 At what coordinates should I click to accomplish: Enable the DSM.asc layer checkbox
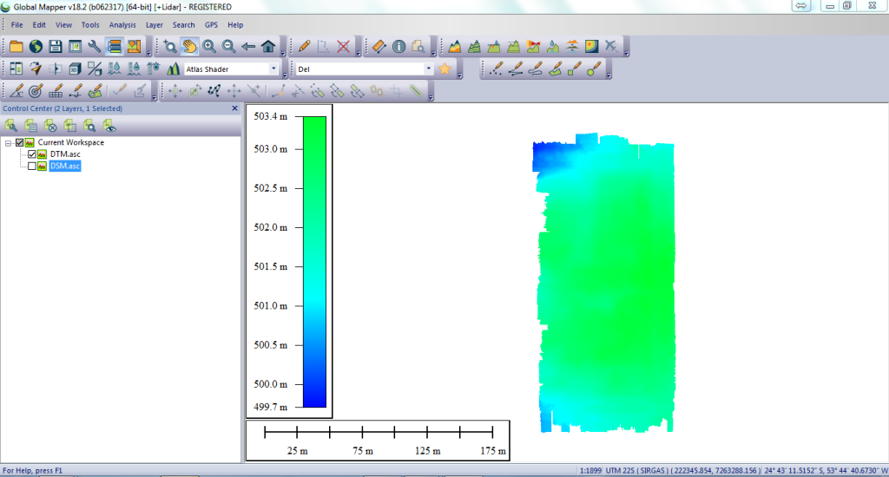click(x=32, y=167)
